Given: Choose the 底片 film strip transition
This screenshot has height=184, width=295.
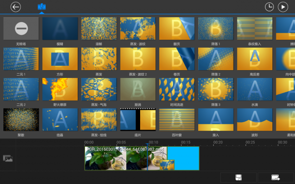Looking at the screenshot, I should point(138,120).
